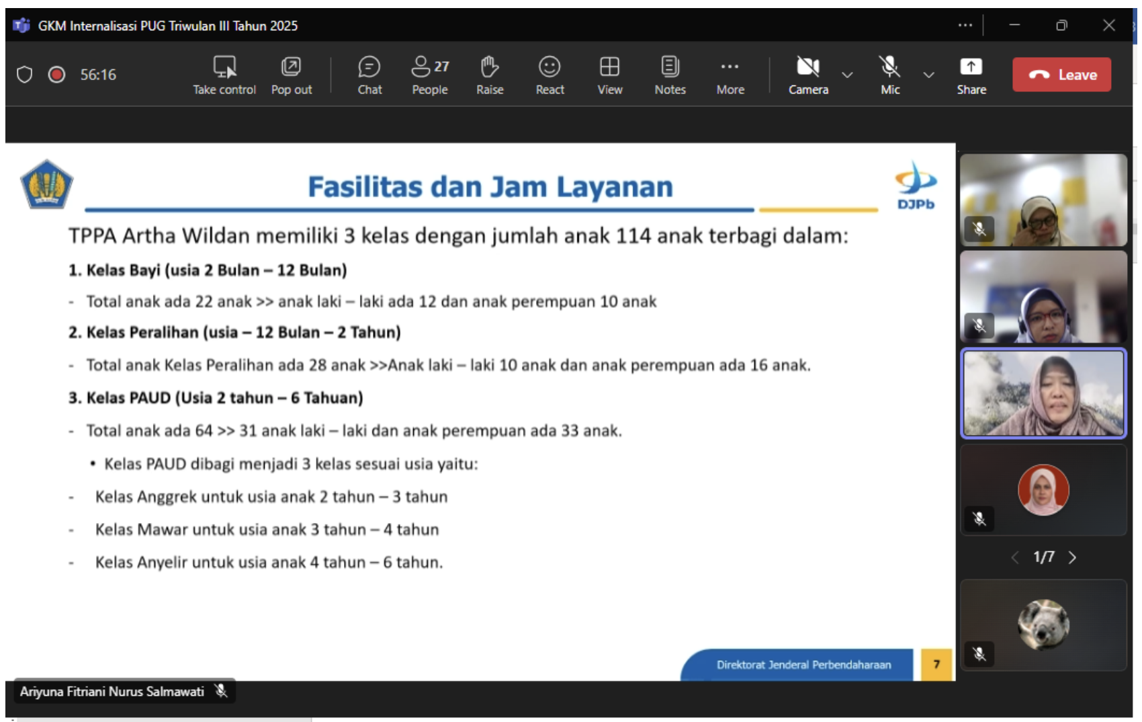Go to next page of participants

[x=1072, y=557]
